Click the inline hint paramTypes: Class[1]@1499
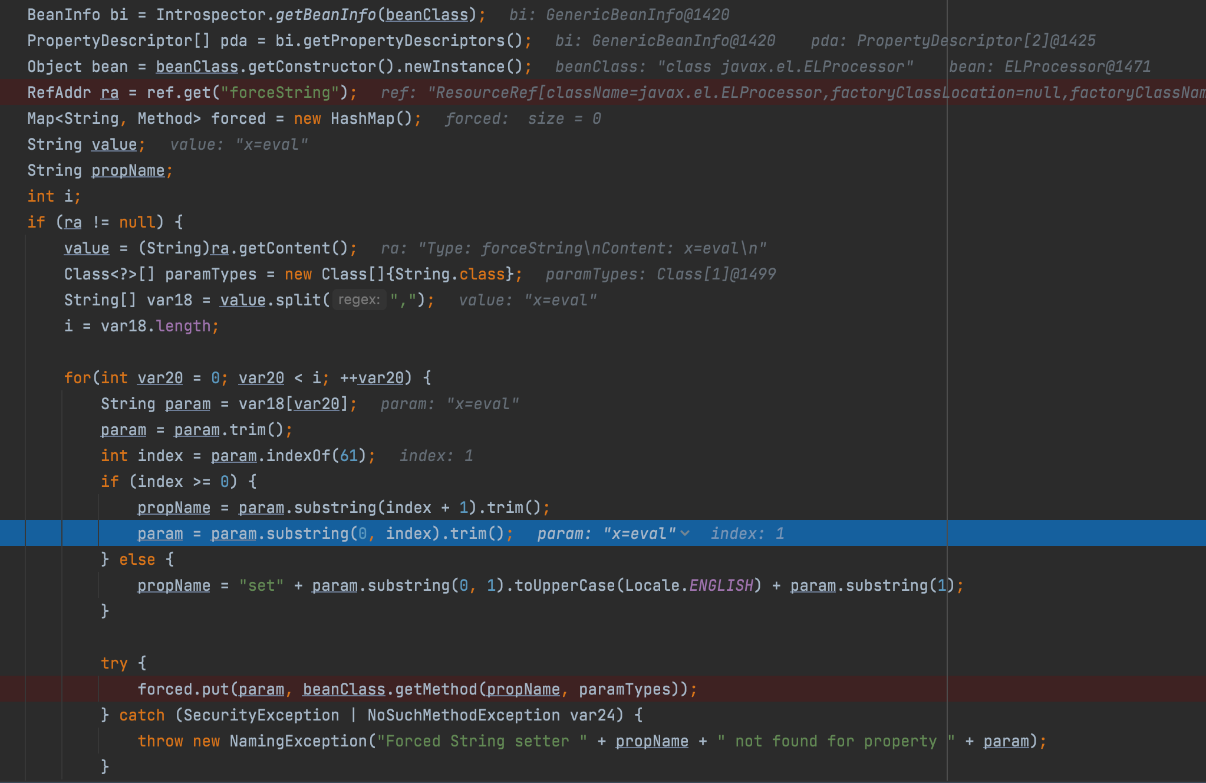 [660, 274]
